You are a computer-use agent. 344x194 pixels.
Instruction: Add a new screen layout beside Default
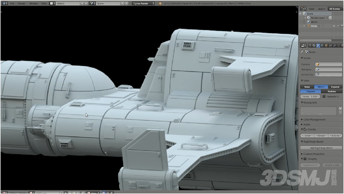click(x=82, y=3)
